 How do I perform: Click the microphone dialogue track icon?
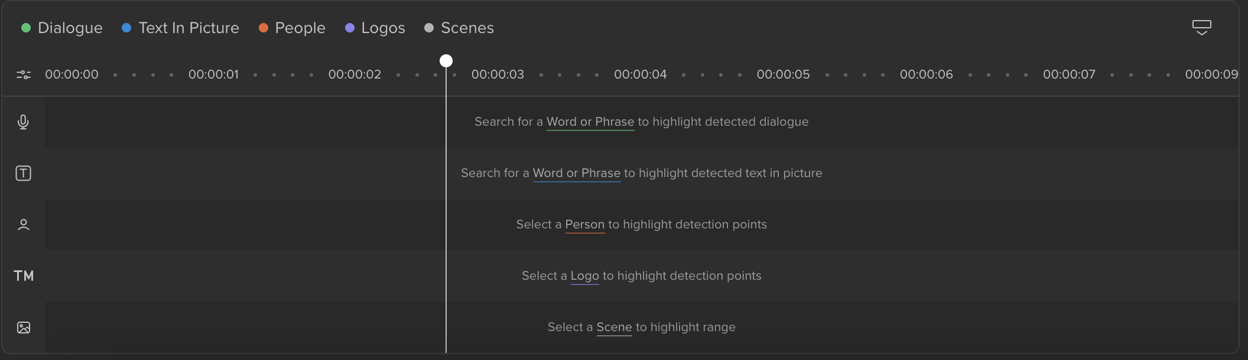[x=23, y=122]
